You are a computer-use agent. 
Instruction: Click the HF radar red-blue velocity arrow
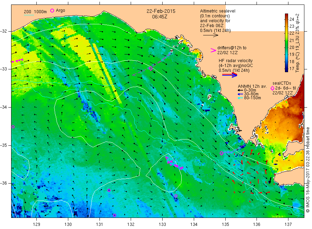pyautogui.click(x=229, y=75)
